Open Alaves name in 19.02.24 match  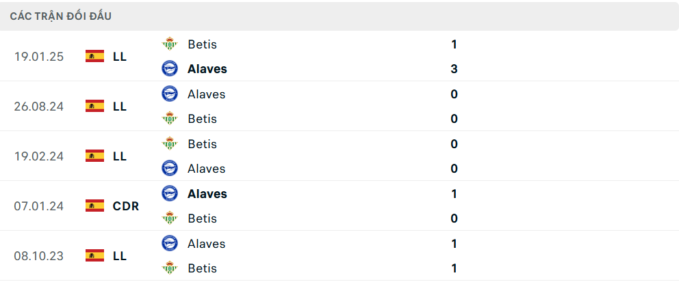click(206, 169)
